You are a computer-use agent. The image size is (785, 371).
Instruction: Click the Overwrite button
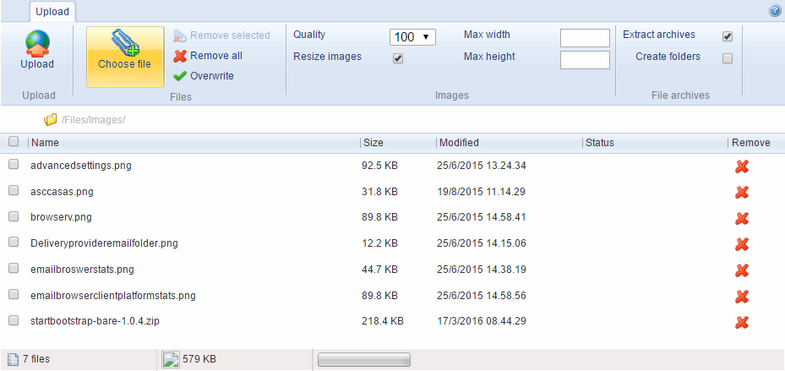pyautogui.click(x=204, y=76)
